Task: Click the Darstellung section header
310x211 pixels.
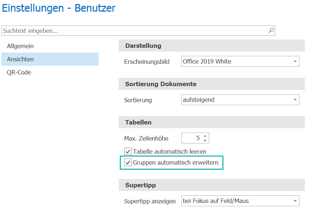Action: coord(212,46)
